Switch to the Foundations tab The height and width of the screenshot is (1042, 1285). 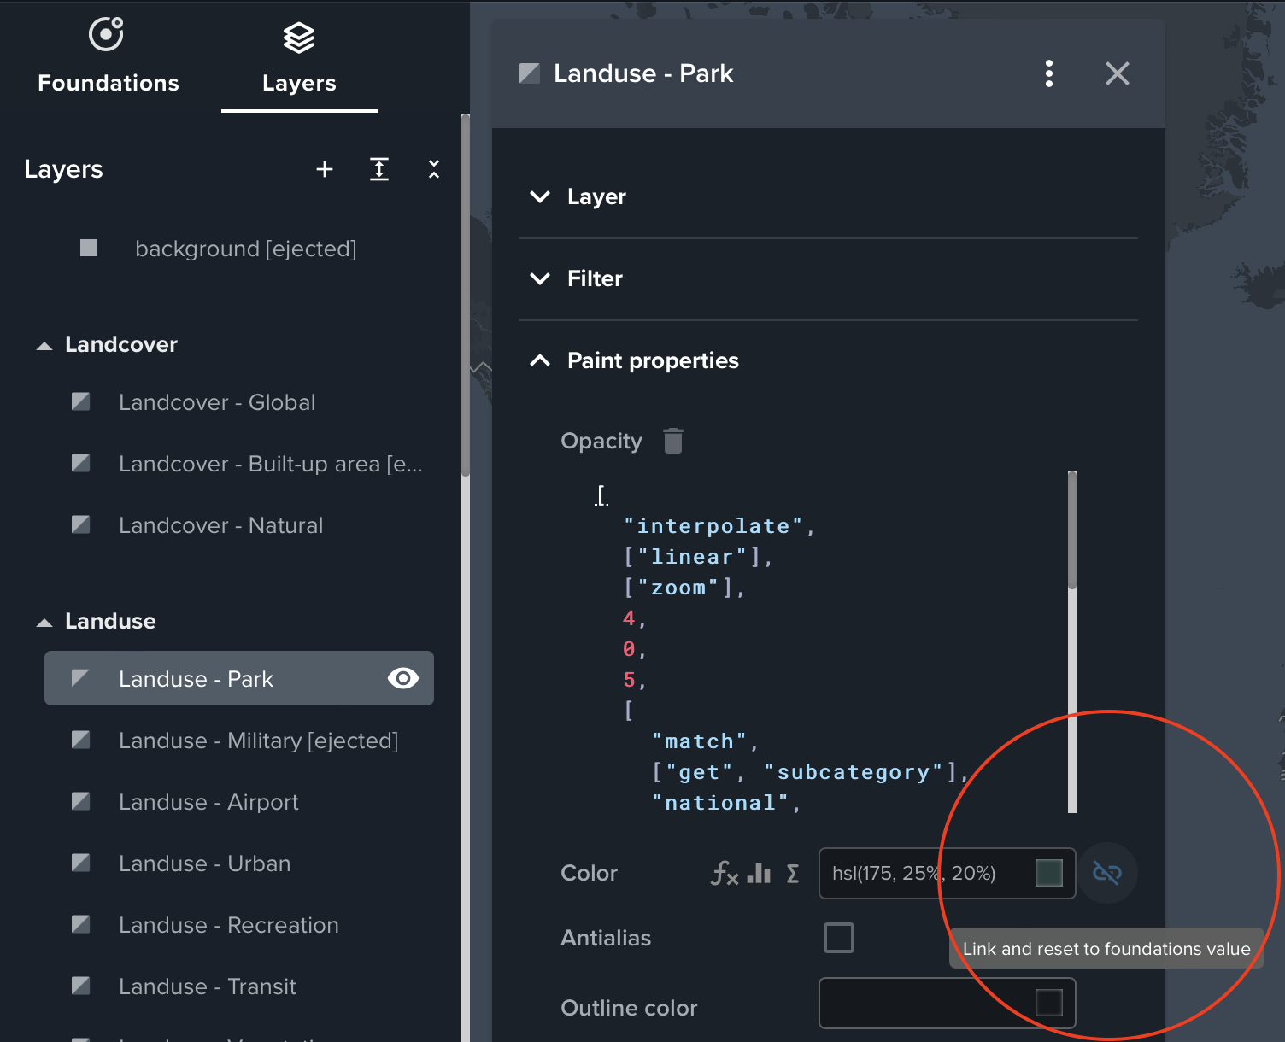pos(109,58)
